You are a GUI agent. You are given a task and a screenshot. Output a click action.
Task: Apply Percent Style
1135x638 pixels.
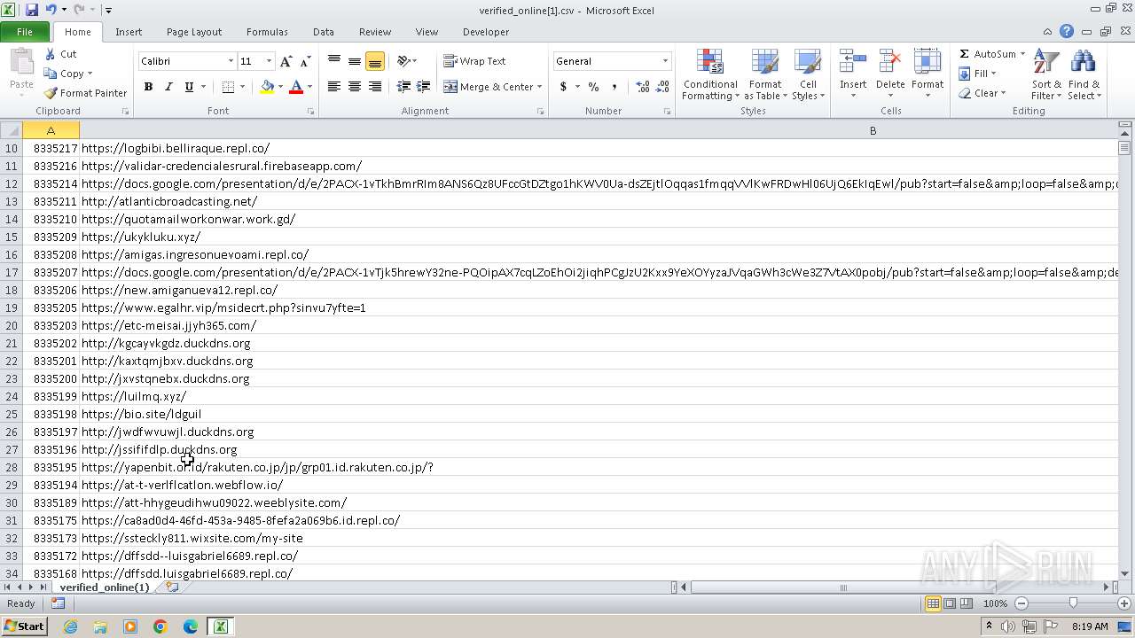pyautogui.click(x=593, y=87)
